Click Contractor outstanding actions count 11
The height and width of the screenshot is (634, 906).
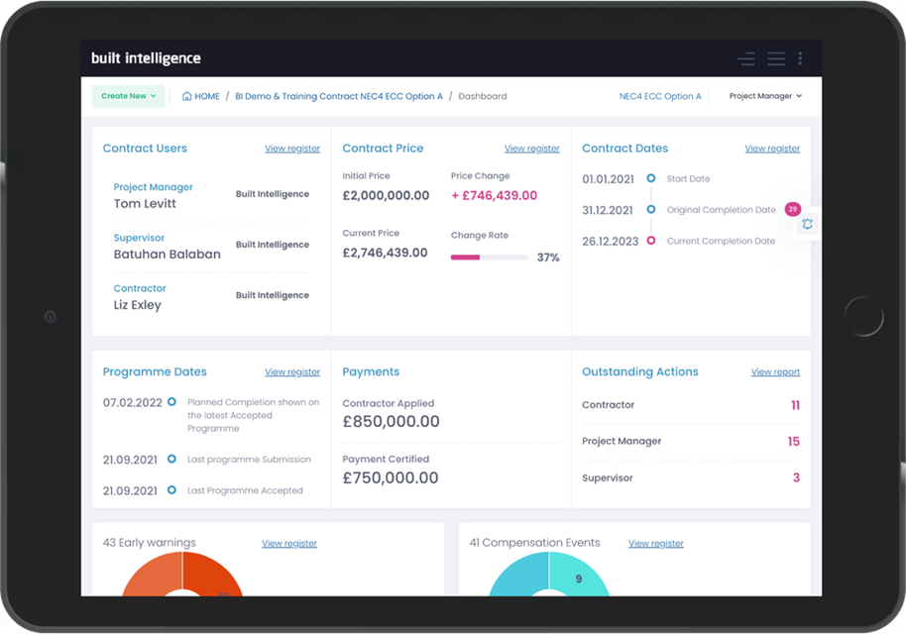[795, 405]
